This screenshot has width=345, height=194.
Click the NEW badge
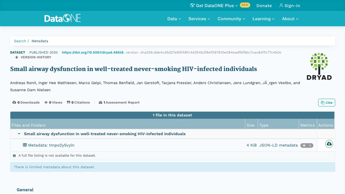(x=245, y=5)
